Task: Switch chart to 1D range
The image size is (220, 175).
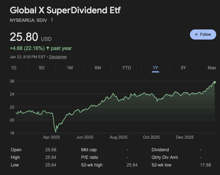Action: (x=14, y=68)
